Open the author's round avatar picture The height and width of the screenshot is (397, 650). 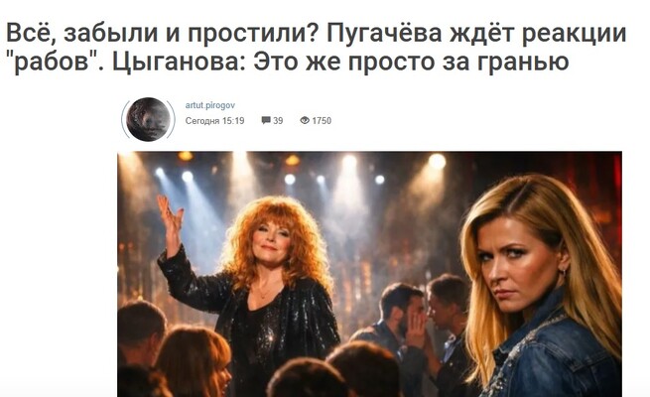point(148,119)
